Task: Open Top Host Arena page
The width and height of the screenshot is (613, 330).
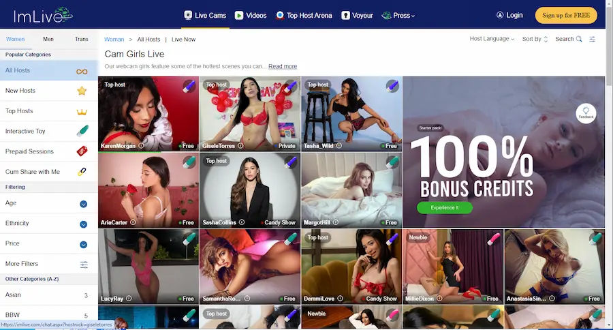Action: 304,15
